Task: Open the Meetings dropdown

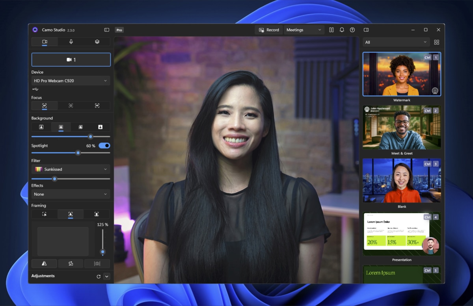Action: point(304,30)
